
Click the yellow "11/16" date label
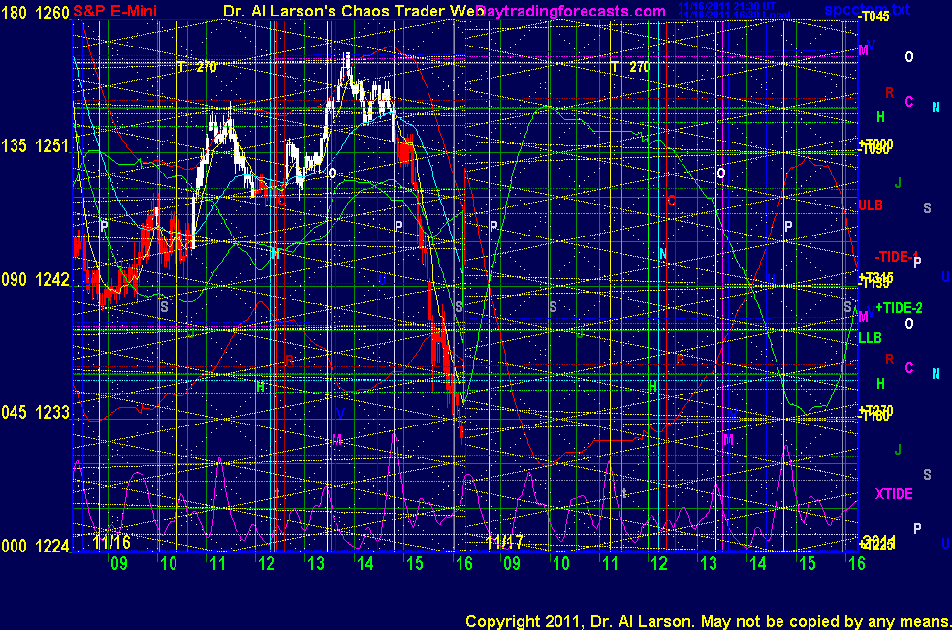click(x=111, y=542)
